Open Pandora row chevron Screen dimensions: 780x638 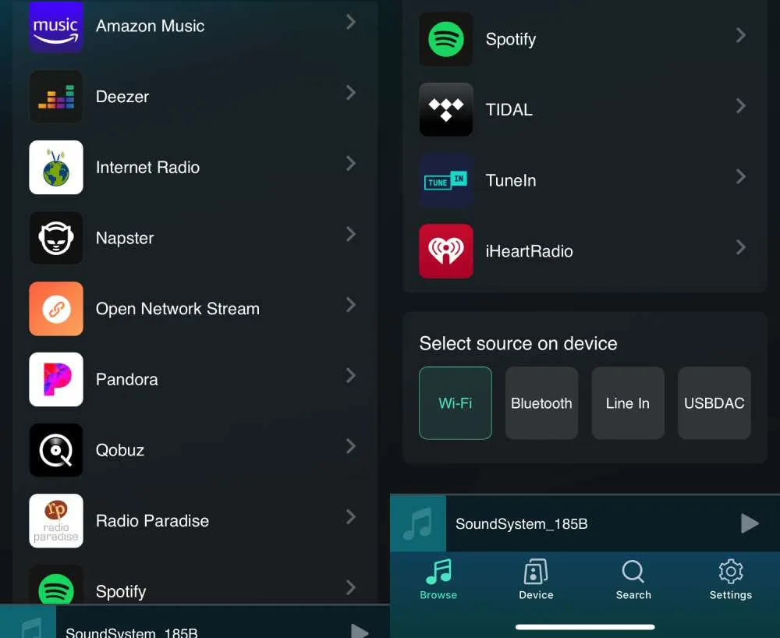(351, 375)
